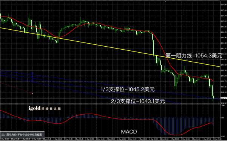This screenshot has height=141, width=227.
Task: Click the MT4 15-minute screenshot note box
Action: (x=22, y=135)
